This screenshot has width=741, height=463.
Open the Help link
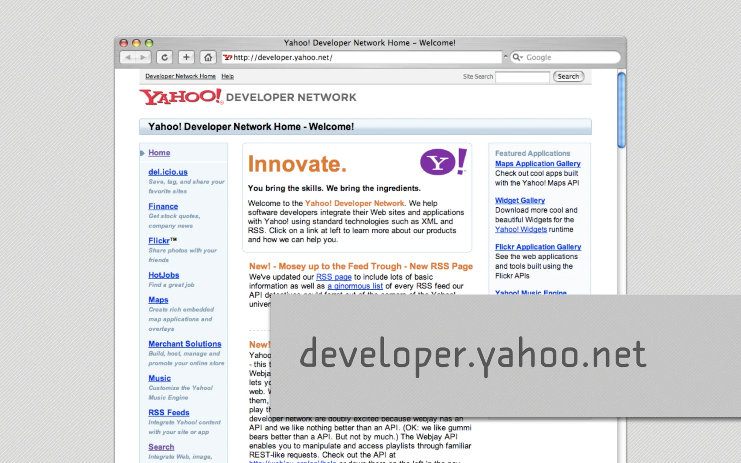(228, 76)
